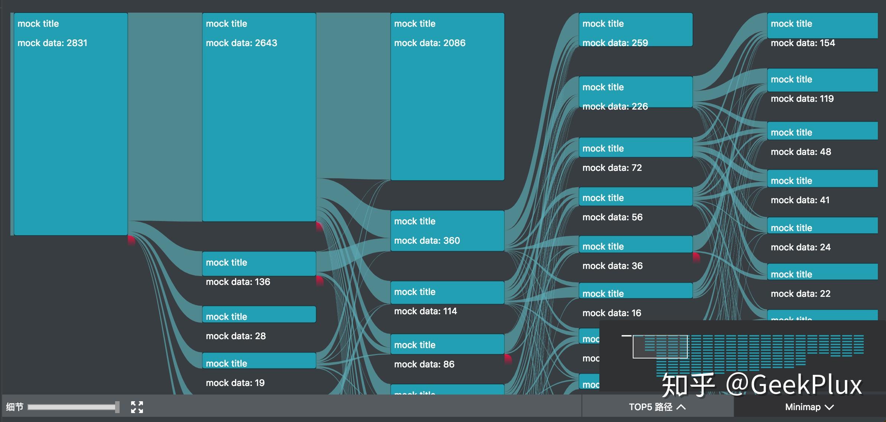The height and width of the screenshot is (422, 886).
Task: Click the node showing mock data 226
Action: pos(635,92)
